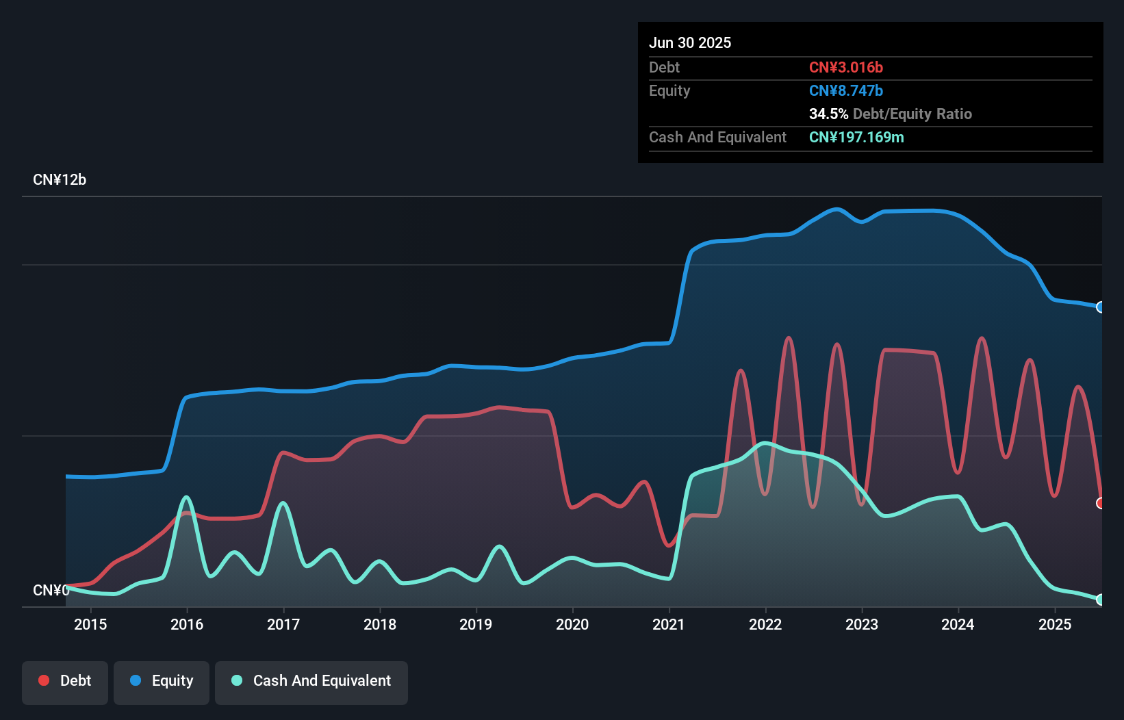Click the 2016 x-axis label
1124x720 pixels.
(x=187, y=624)
